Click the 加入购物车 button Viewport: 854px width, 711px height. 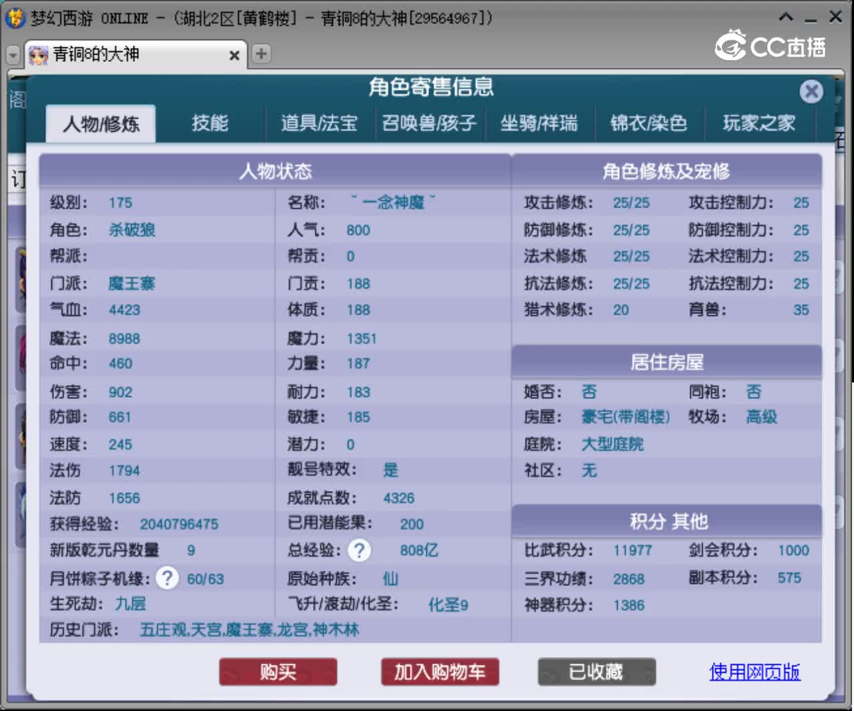(440, 672)
